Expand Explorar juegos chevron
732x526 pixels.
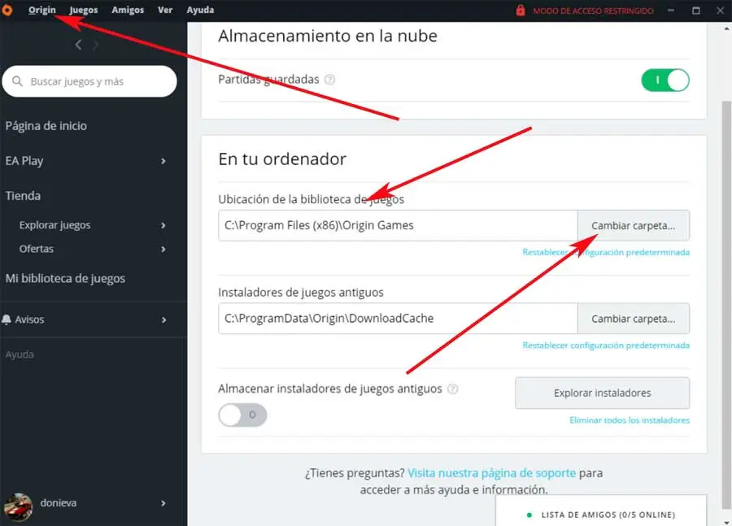pyautogui.click(x=163, y=225)
